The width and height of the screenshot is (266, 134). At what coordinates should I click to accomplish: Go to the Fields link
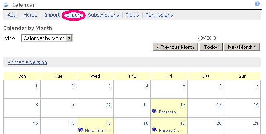point(132,15)
